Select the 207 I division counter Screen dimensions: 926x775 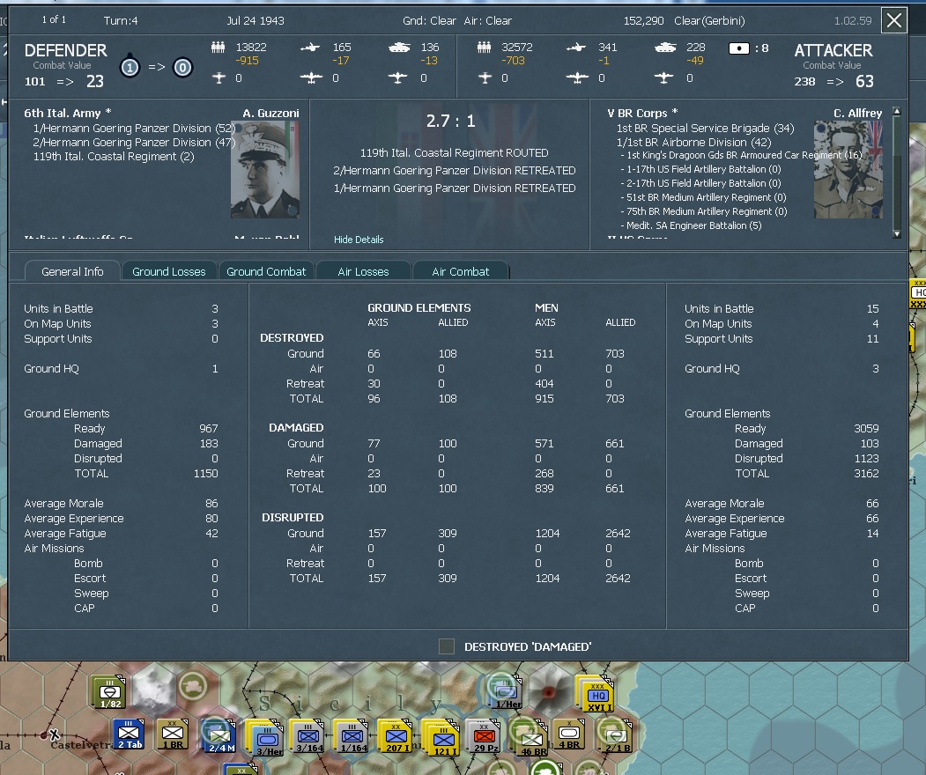coord(396,737)
